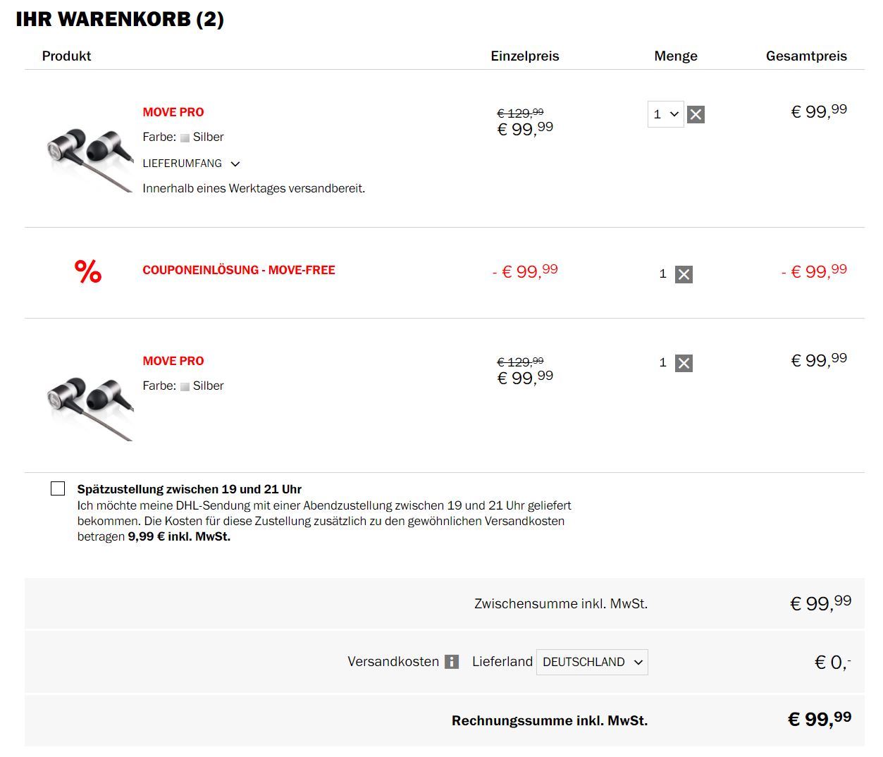Viewport: 883px width, 757px height.
Task: Open the second Move Pro earphones image
Action: pos(89,409)
